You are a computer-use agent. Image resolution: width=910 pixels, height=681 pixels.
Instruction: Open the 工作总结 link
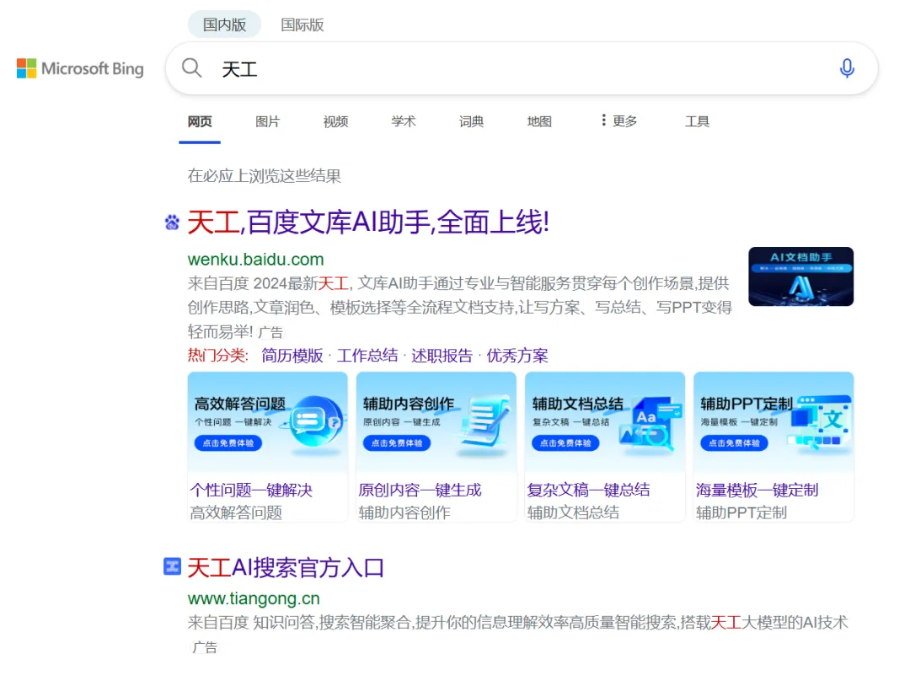(367, 356)
